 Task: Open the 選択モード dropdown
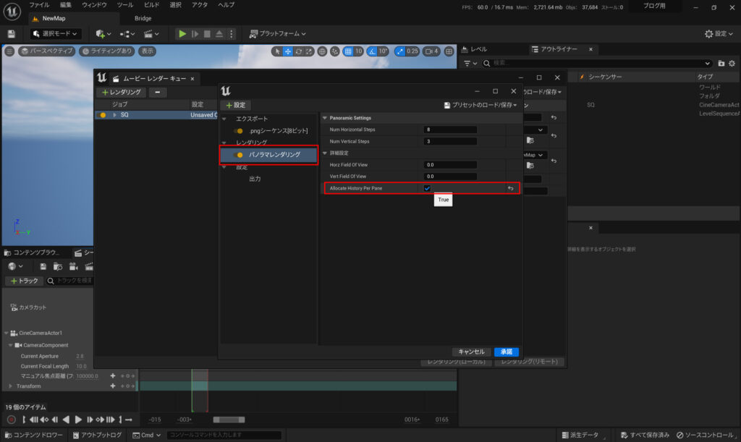(x=56, y=34)
